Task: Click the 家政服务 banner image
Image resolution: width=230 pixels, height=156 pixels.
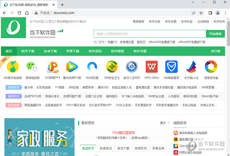Action: point(39,137)
